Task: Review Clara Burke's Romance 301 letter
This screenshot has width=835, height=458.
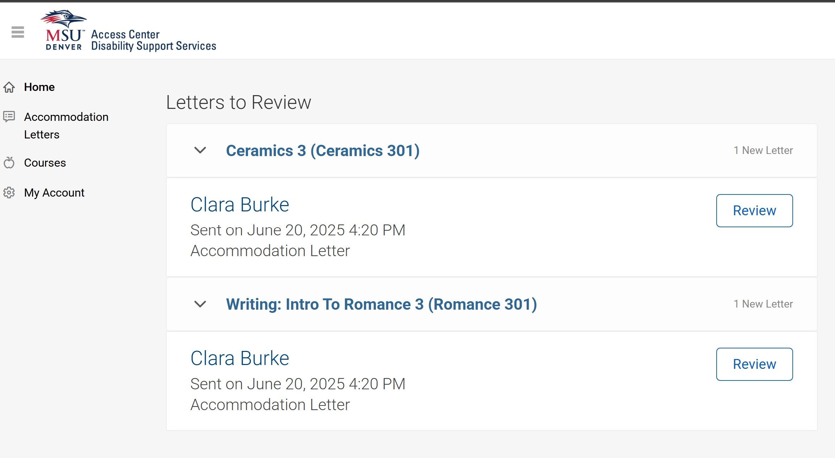Action: click(754, 364)
